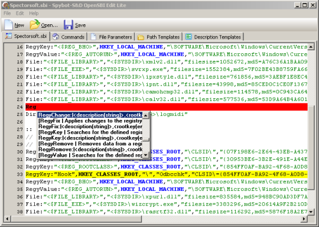Click the Save button label
This screenshot has width=319, height=227.
(80, 25)
